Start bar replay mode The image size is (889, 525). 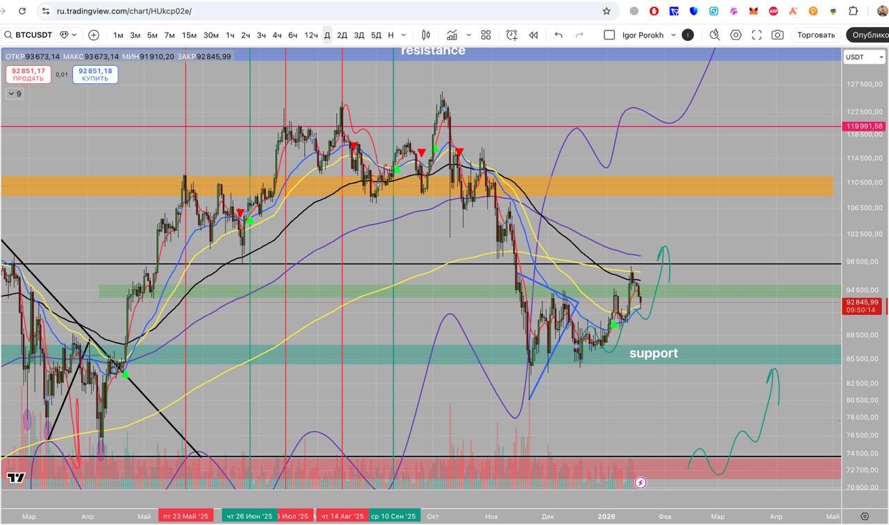click(x=533, y=35)
